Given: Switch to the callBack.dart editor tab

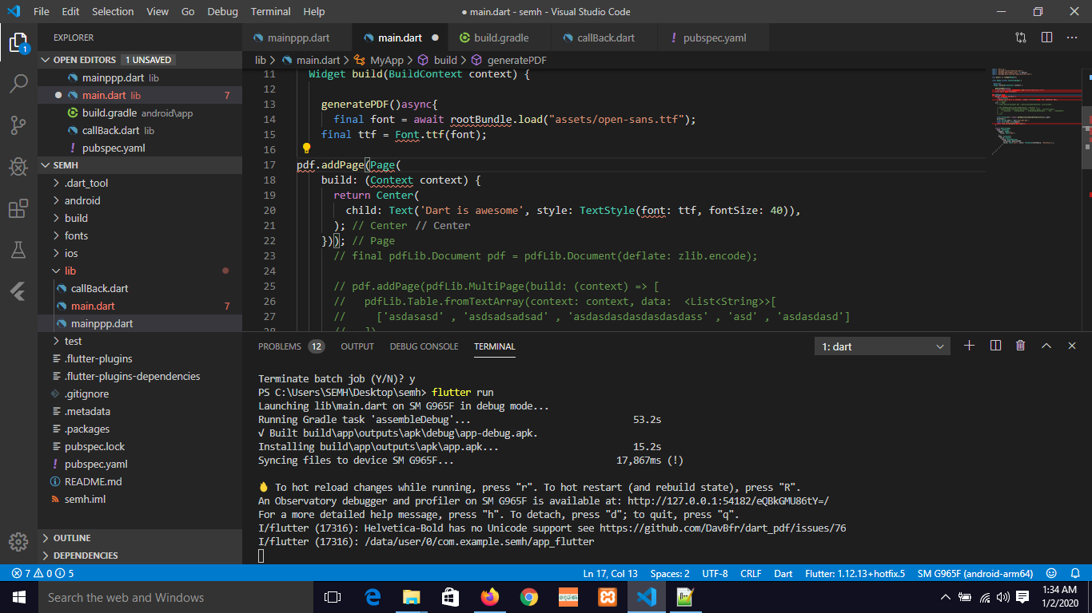Looking at the screenshot, I should coord(605,38).
